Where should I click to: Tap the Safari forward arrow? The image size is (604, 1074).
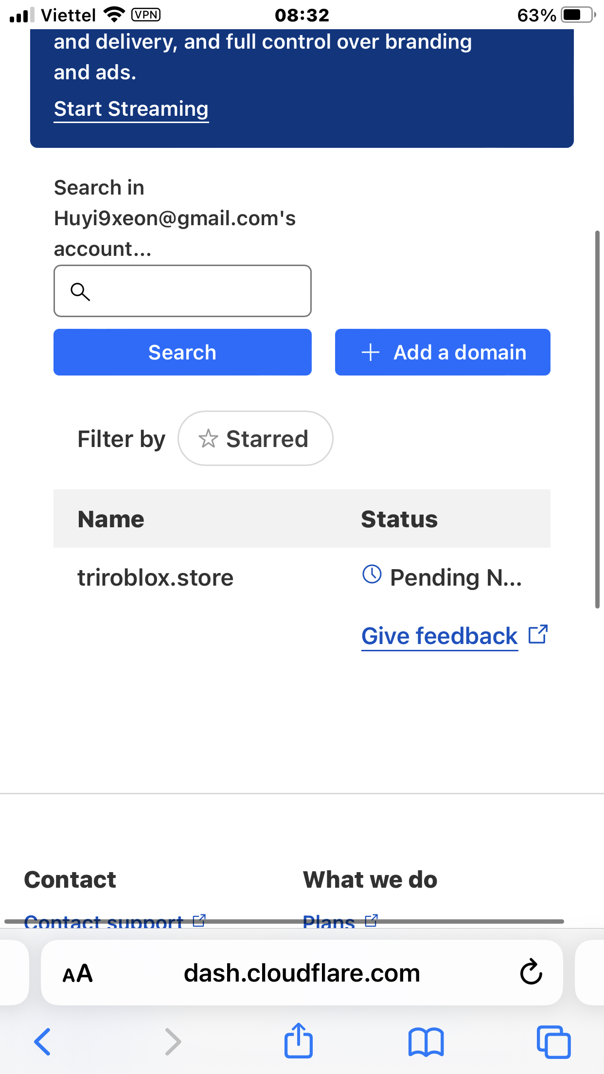(x=173, y=1041)
